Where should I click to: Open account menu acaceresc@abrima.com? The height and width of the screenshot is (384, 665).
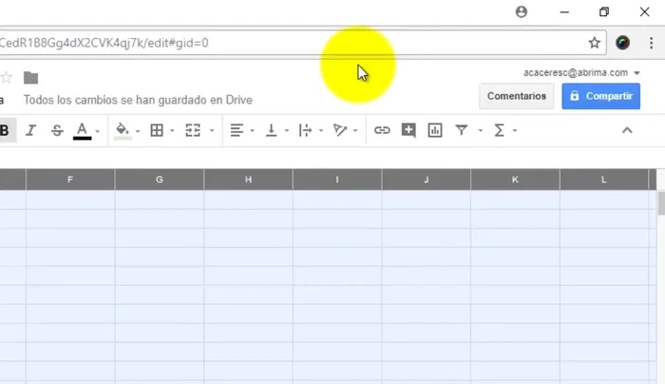(581, 73)
